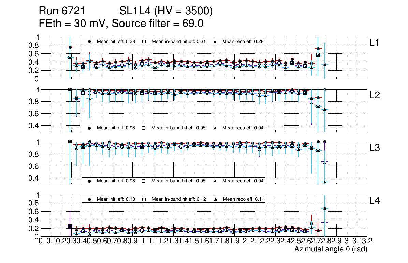Pick the triangle marker in L4 legend

[x=216, y=199]
